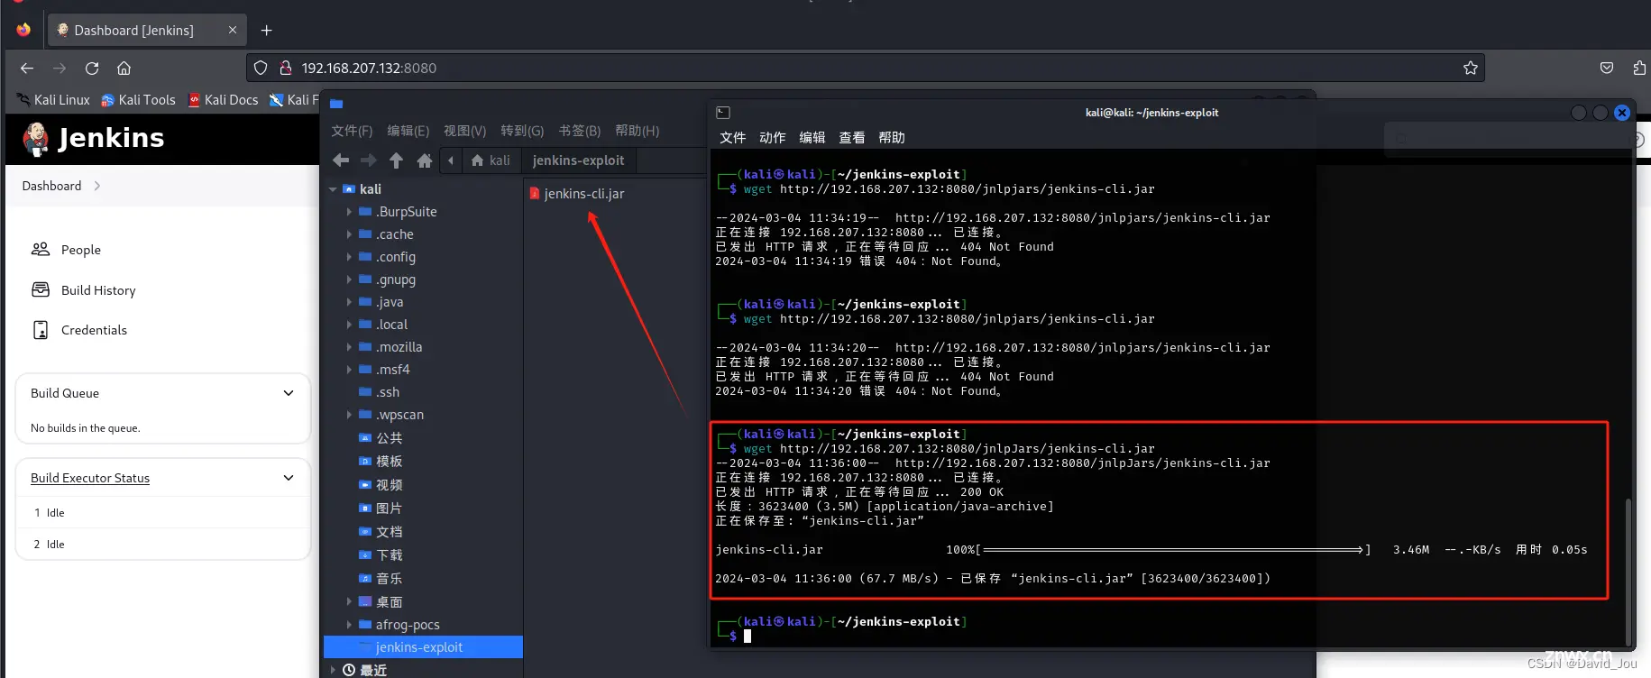Click the jenkins-exploit path segment

[578, 160]
